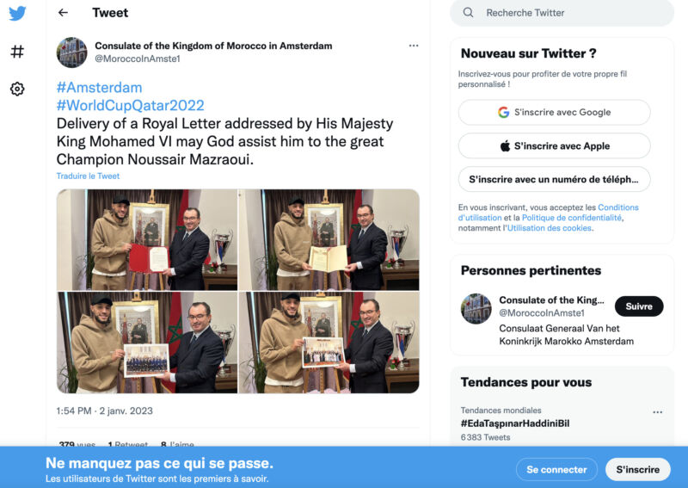Open the Explore hashtag icon
Screen dimensions: 688x488
pyautogui.click(x=17, y=52)
